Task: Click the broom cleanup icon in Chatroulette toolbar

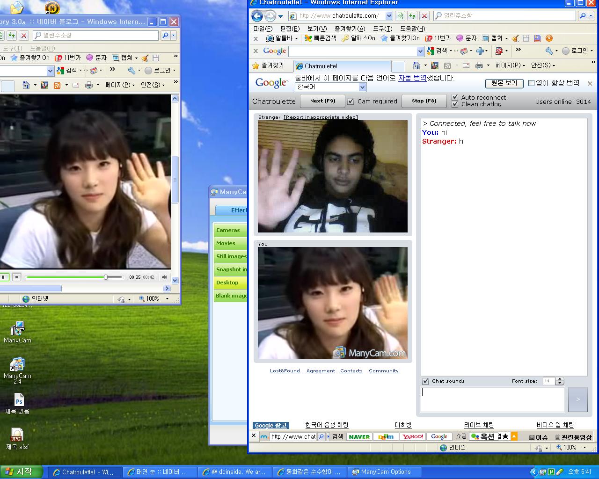Action: pos(515,38)
